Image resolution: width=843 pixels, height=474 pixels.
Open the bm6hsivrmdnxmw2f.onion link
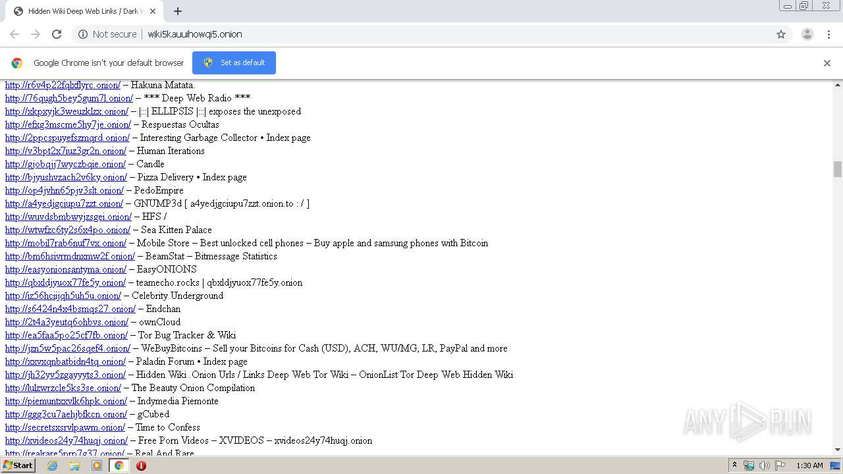point(70,256)
